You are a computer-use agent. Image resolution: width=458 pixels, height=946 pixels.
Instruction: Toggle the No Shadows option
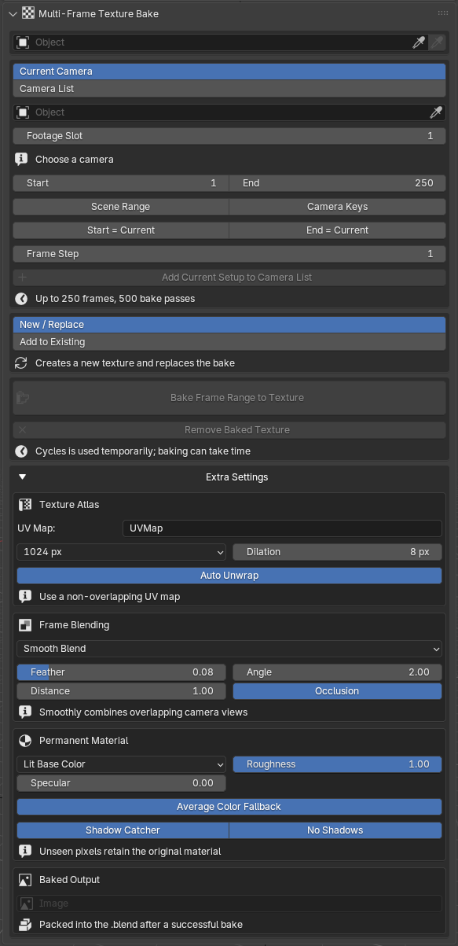[335, 830]
